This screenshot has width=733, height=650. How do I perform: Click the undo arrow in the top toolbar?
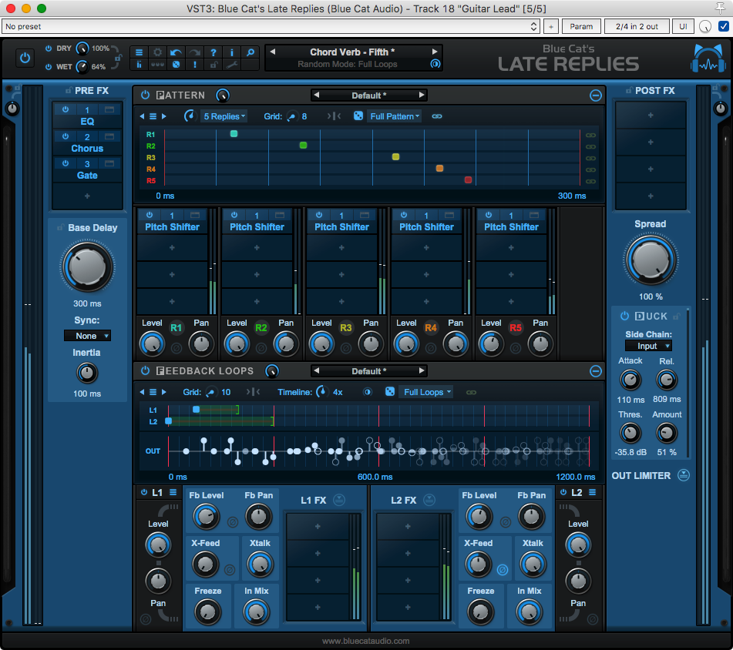point(177,52)
